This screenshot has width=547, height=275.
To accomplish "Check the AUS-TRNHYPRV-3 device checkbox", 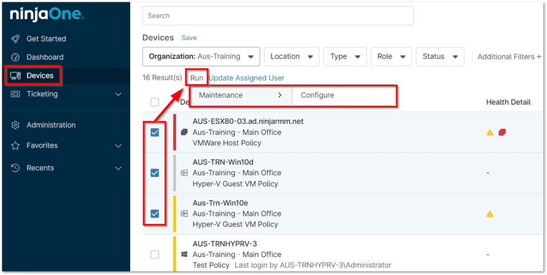I will (155, 254).
